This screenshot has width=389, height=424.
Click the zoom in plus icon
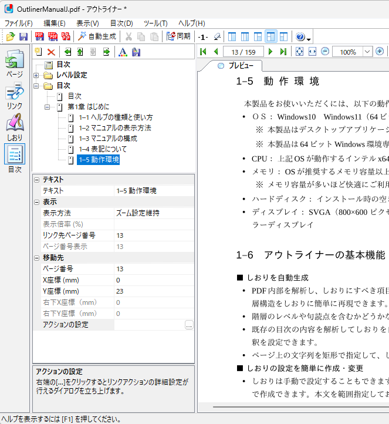click(x=380, y=52)
